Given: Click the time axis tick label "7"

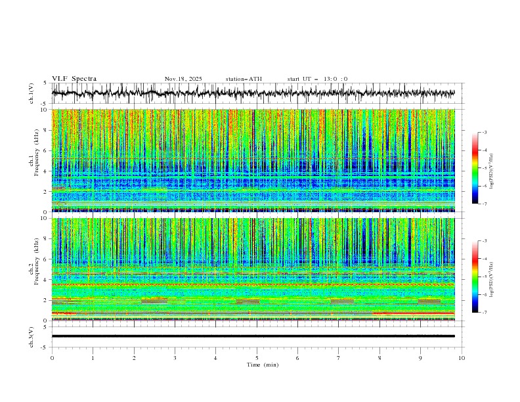Looking at the screenshot, I should point(339,358).
